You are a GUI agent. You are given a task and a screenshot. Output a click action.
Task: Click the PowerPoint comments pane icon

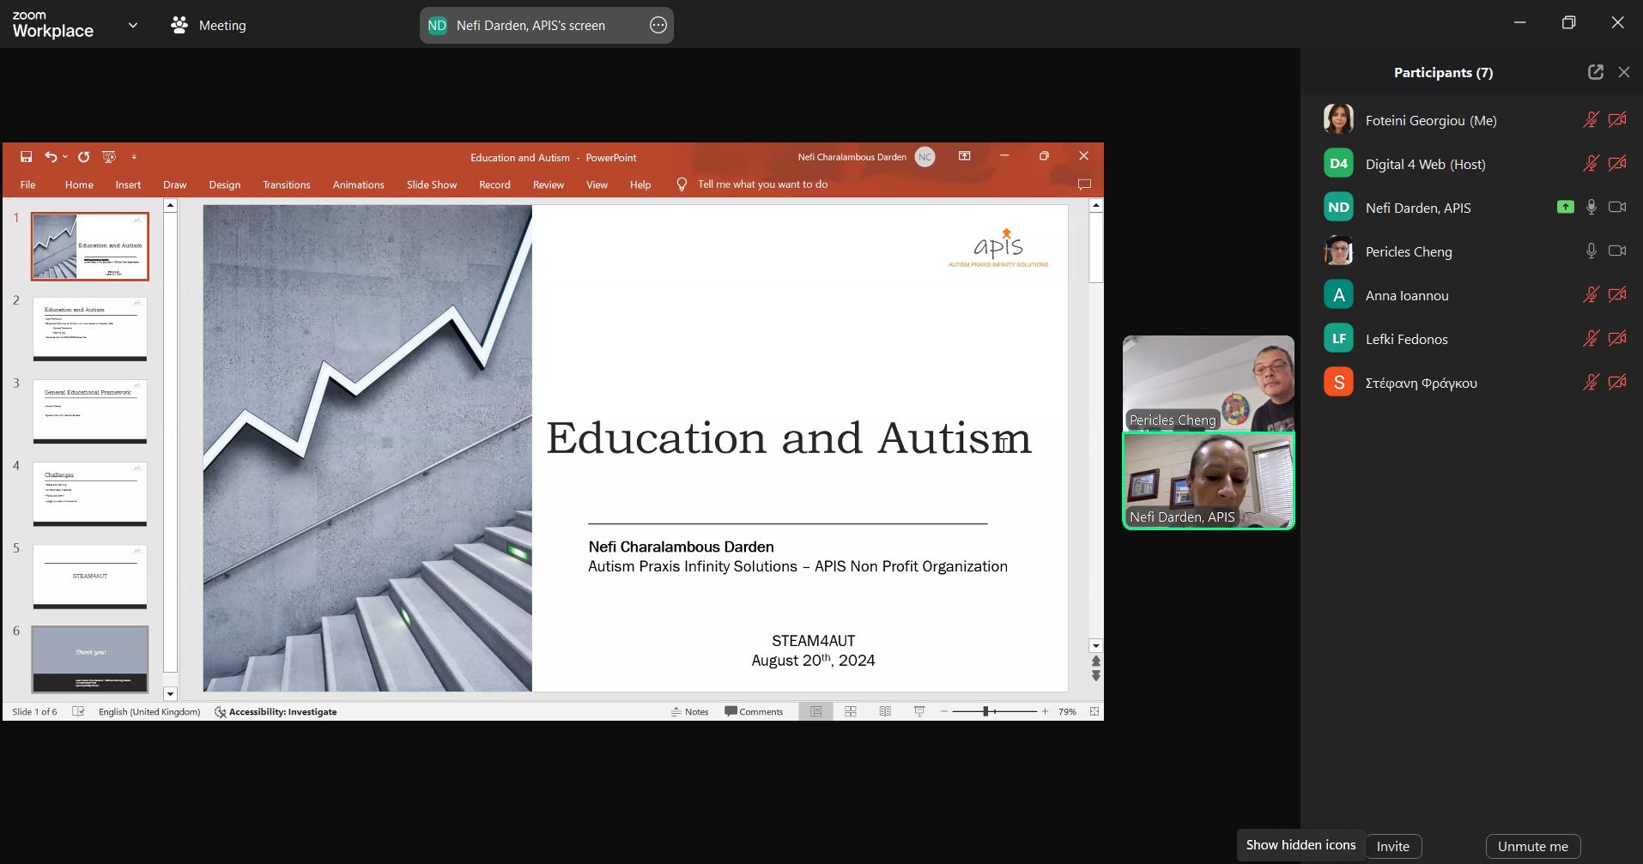point(1084,184)
